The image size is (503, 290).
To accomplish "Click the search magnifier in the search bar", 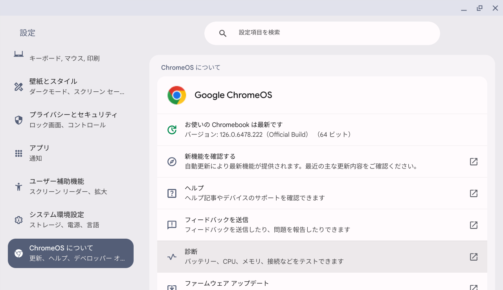I will pos(223,33).
